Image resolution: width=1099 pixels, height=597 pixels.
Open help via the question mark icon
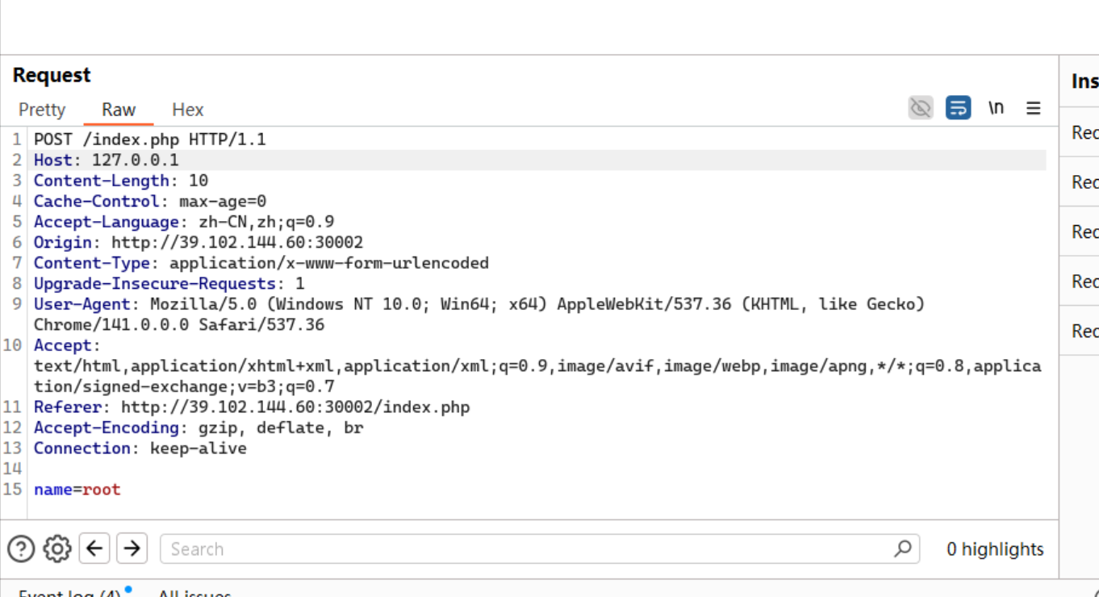(x=21, y=549)
